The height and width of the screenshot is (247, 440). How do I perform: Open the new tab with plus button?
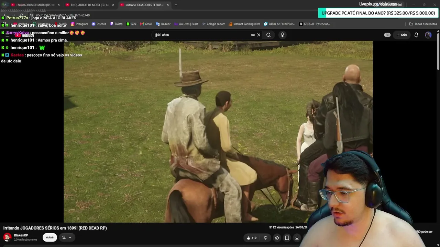[176, 5]
